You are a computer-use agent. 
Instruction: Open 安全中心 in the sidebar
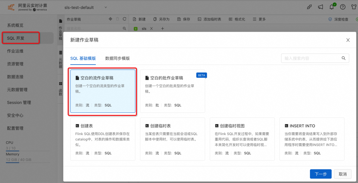click(15, 115)
